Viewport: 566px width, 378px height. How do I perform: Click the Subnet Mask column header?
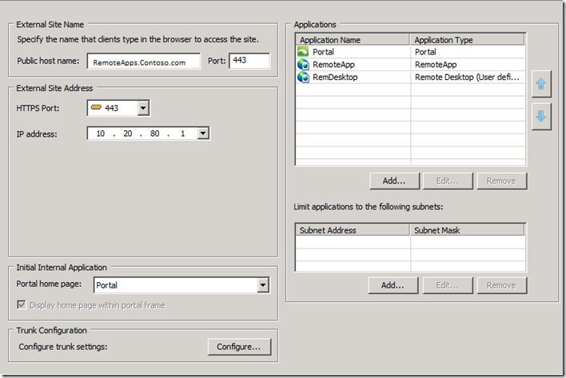pos(467,230)
